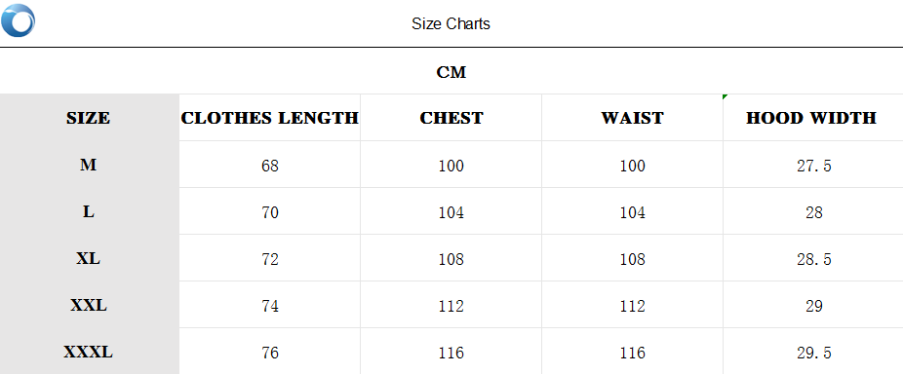The width and height of the screenshot is (903, 374).
Task: Select the Size Charts title
Action: [x=451, y=24]
